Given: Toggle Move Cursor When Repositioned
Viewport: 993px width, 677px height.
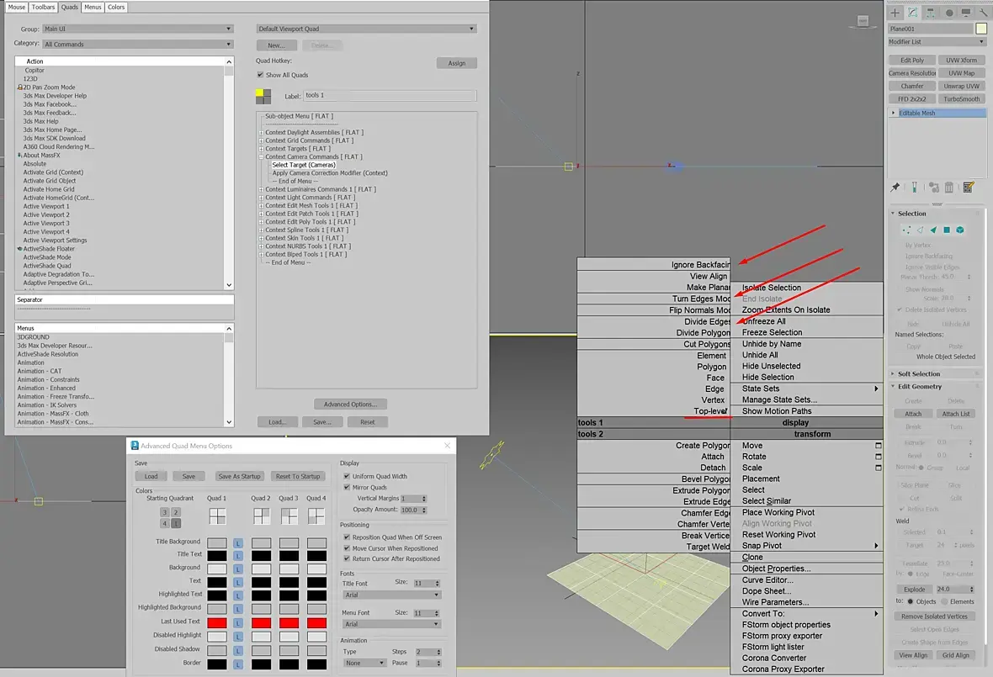Looking at the screenshot, I should pos(347,548).
